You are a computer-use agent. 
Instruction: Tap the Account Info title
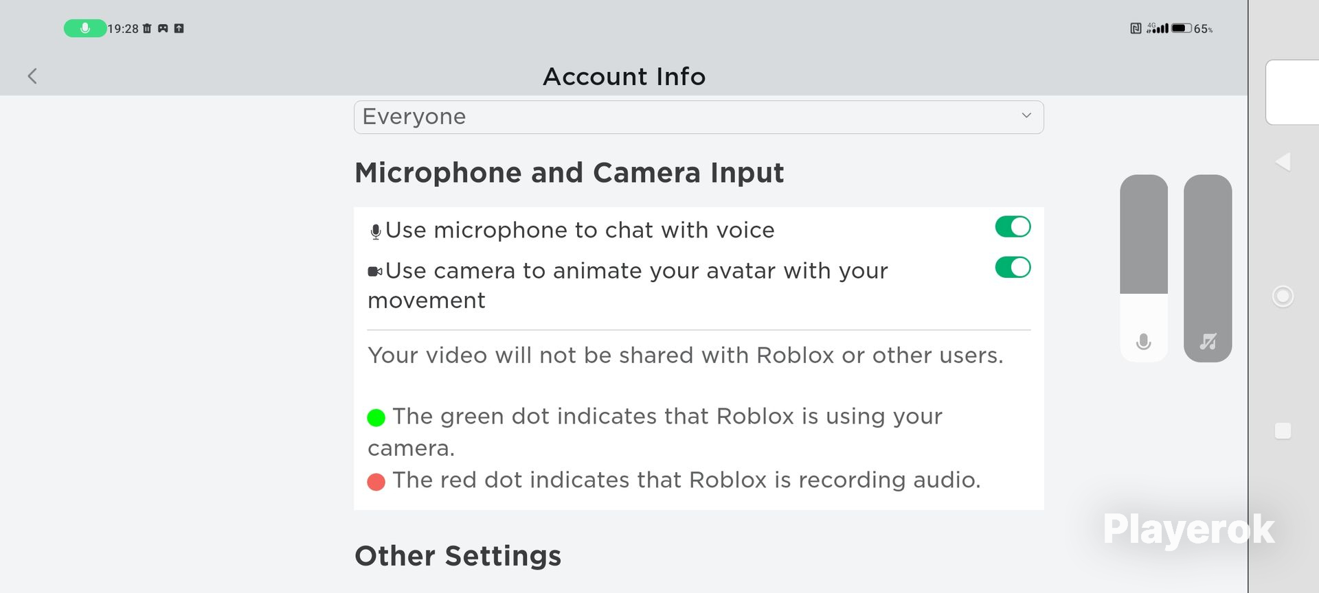[x=624, y=76]
